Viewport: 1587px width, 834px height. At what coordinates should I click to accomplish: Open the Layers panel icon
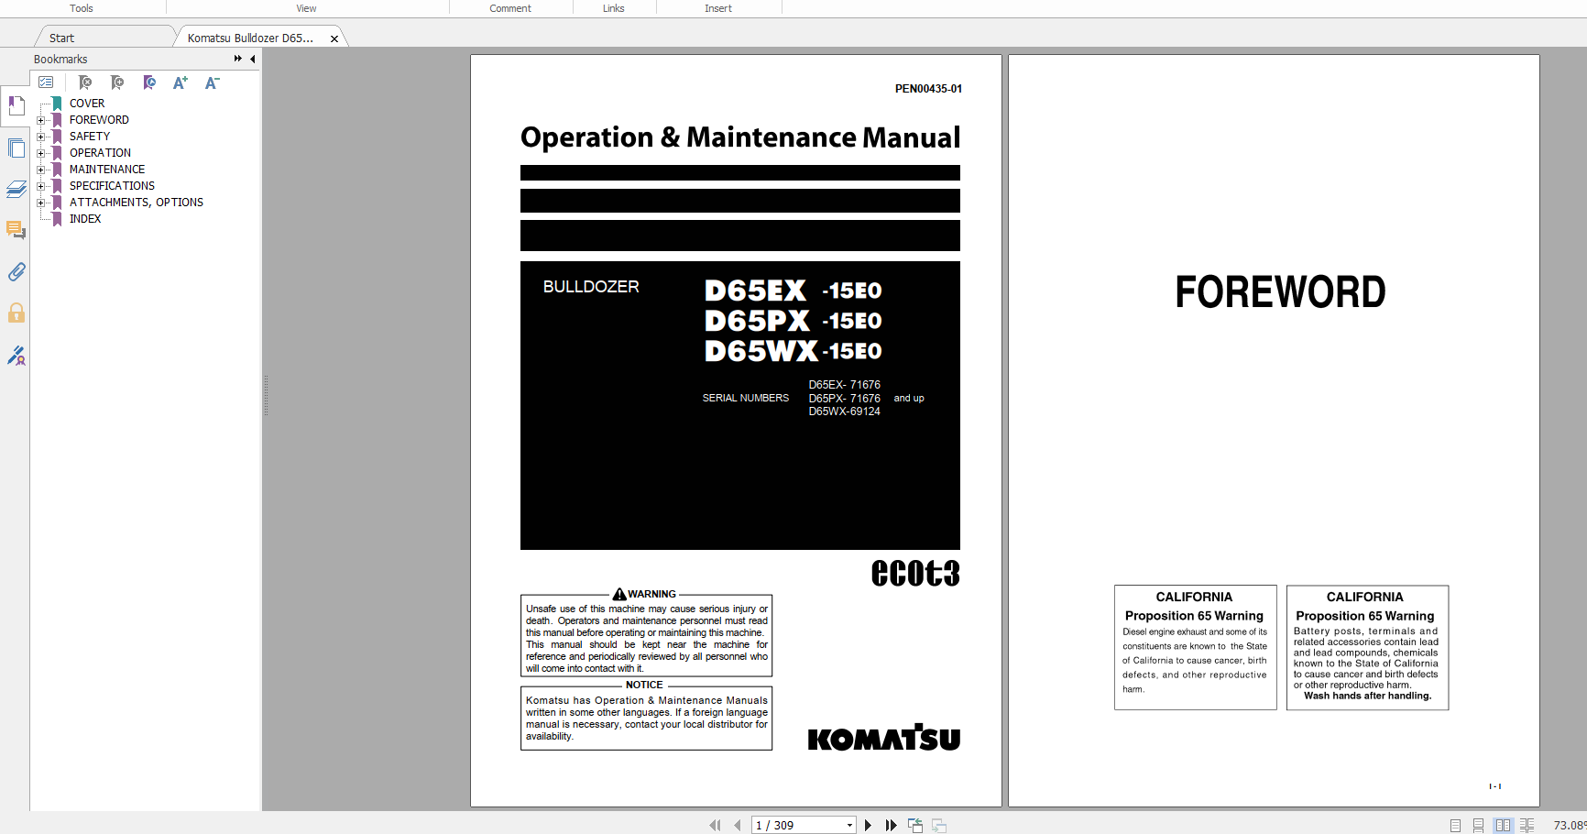[x=16, y=189]
